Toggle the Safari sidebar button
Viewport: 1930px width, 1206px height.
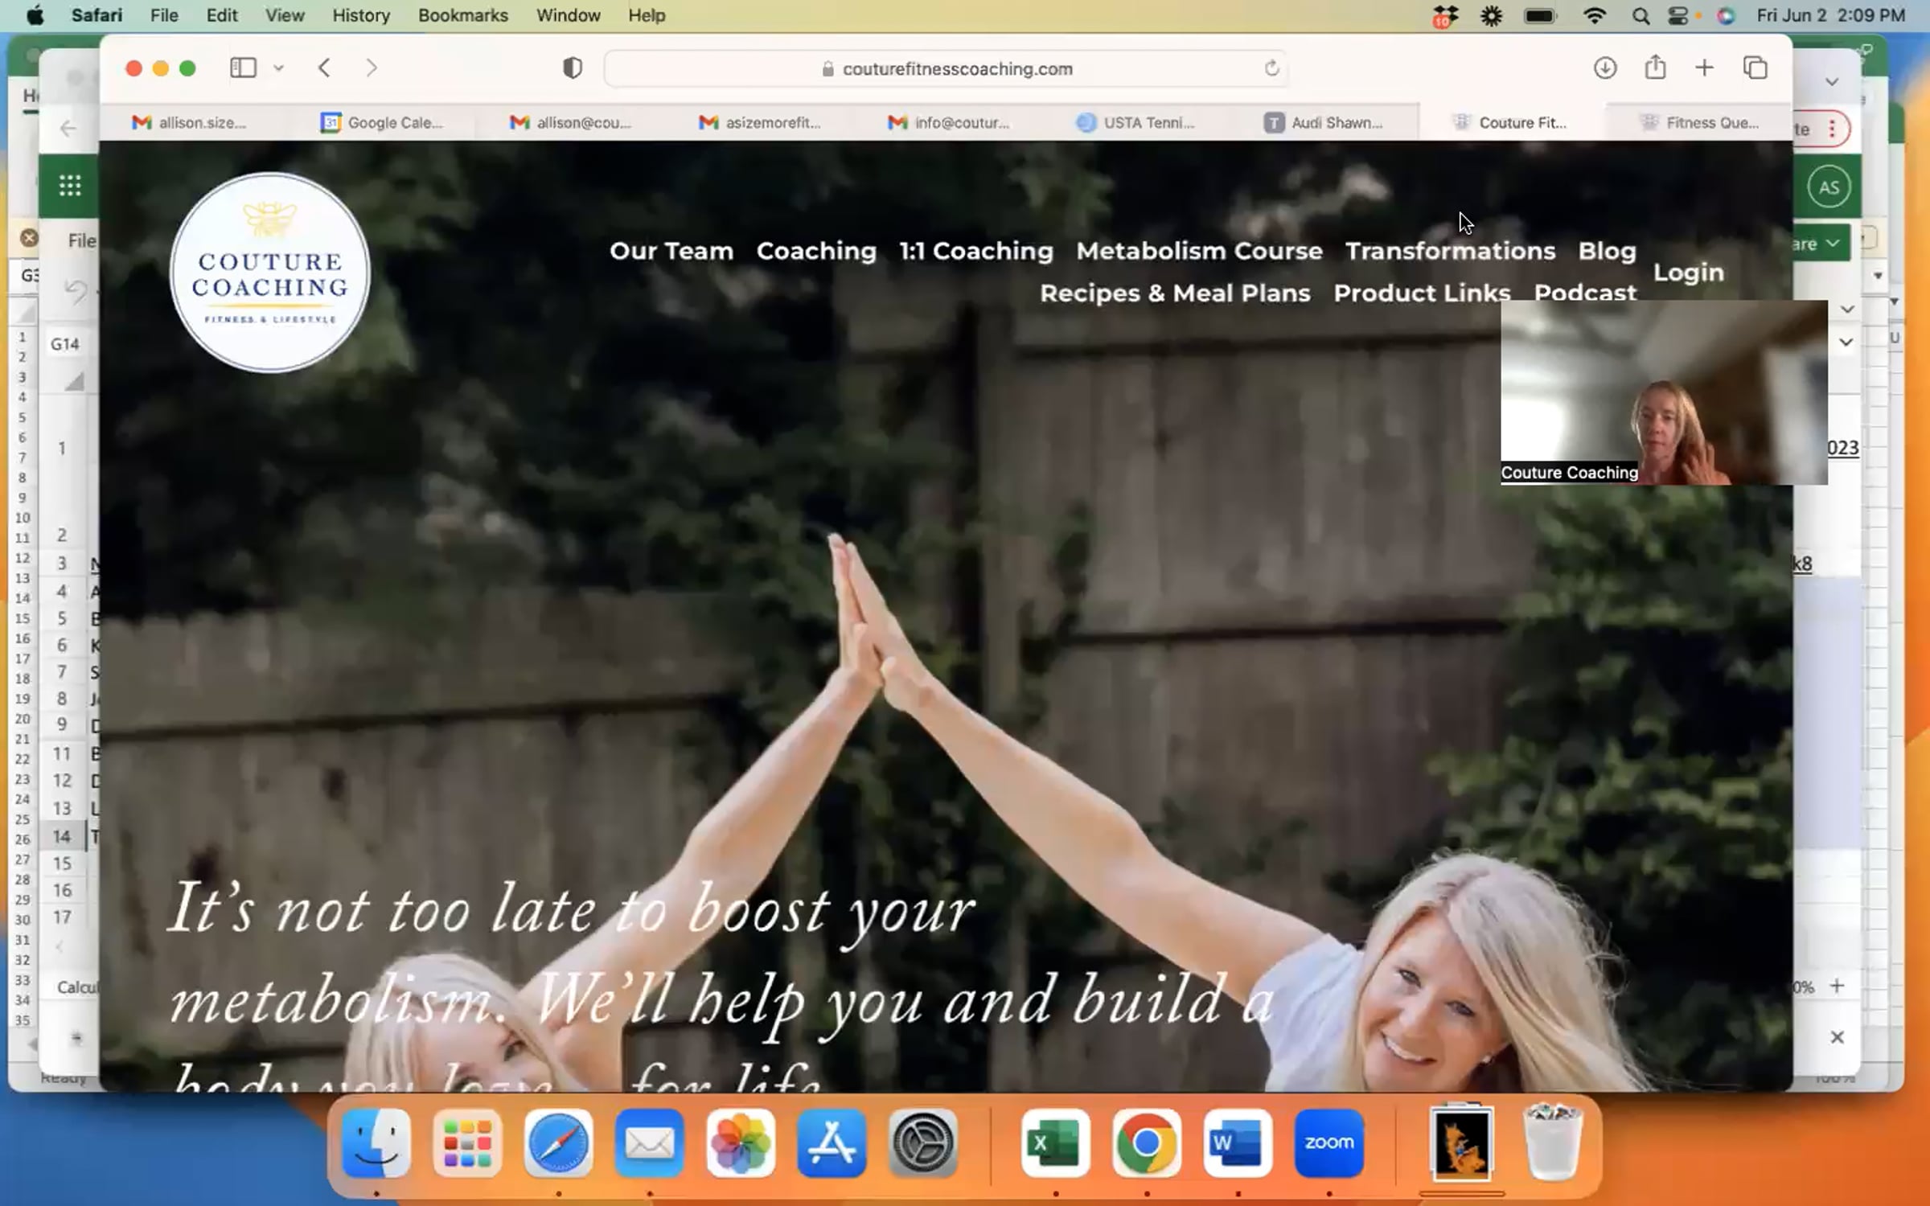point(243,68)
